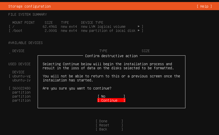Click the MOUNT POINT column header
The height and width of the screenshot is (135, 219).
pos(23,22)
